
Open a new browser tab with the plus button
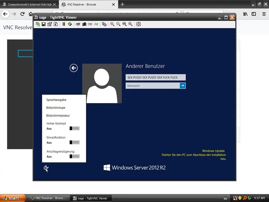click(x=122, y=4)
